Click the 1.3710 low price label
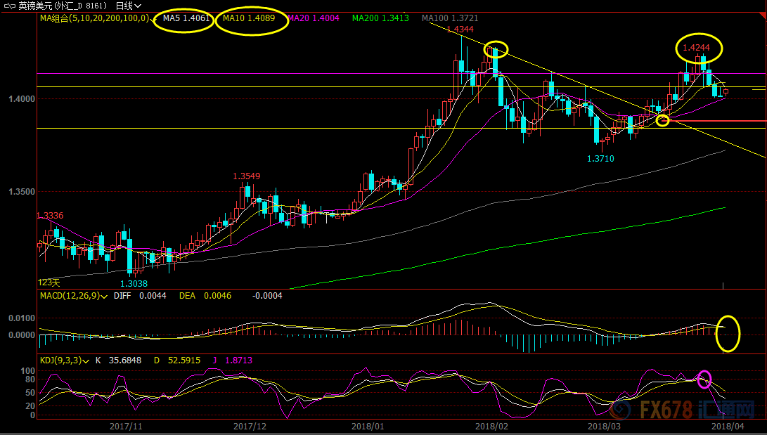This screenshot has width=767, height=435. (600, 160)
